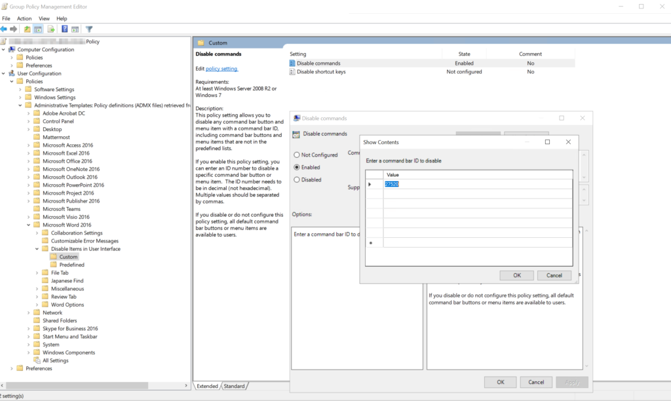
Task: Choose the Enabled radio option
Action: (x=297, y=167)
